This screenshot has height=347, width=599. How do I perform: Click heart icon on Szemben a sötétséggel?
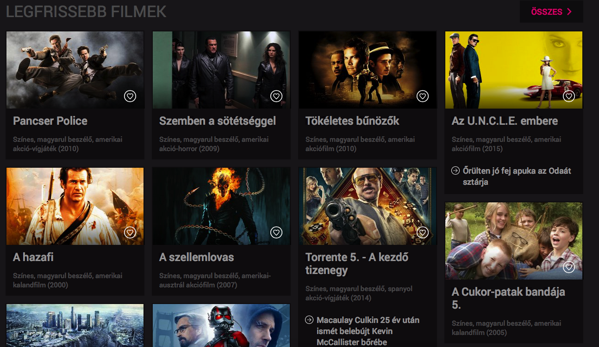[x=276, y=96]
